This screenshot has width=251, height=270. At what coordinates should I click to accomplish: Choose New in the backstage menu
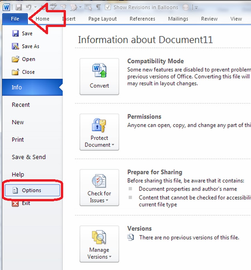pyautogui.click(x=18, y=122)
